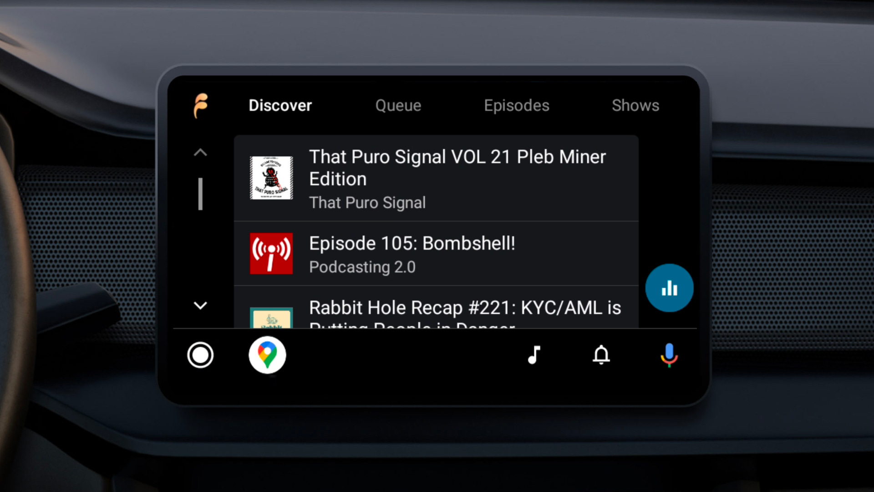Open the now-playing equalizer button
This screenshot has height=492, width=874.
pos(669,288)
